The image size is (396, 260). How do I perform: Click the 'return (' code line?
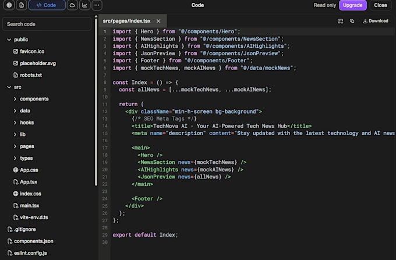point(131,104)
